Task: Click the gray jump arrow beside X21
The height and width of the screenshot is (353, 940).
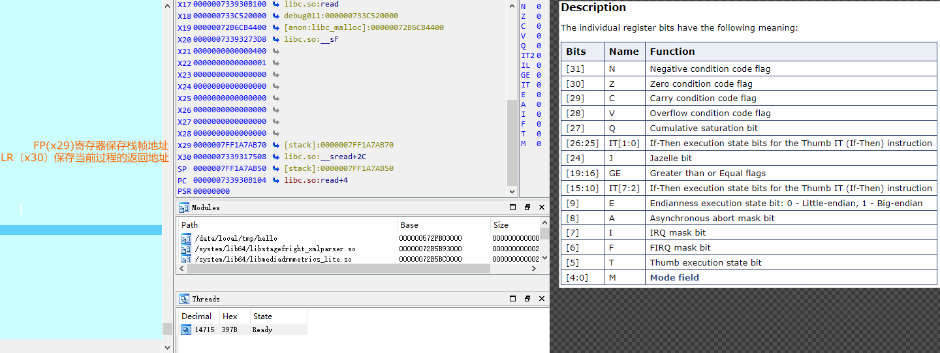Action: 276,51
